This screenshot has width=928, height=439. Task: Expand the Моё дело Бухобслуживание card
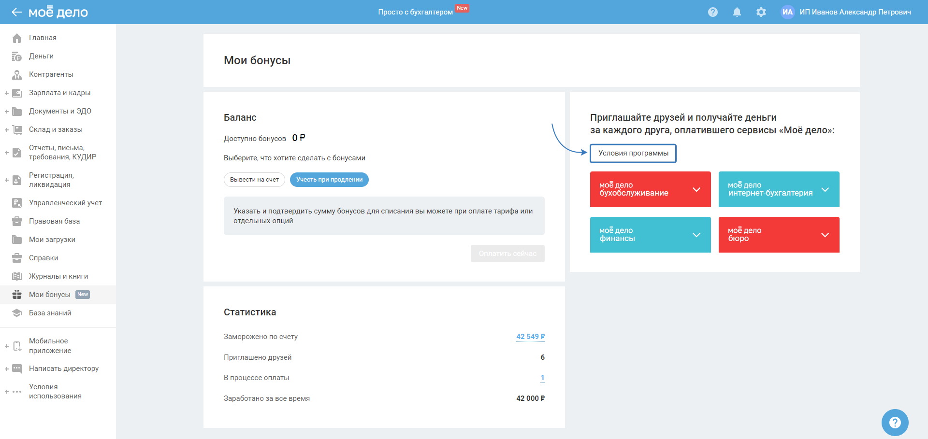pyautogui.click(x=651, y=189)
